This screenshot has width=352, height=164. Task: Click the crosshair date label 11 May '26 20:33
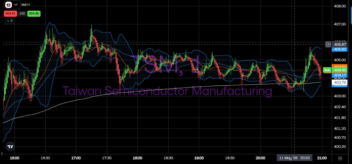pos(294,158)
